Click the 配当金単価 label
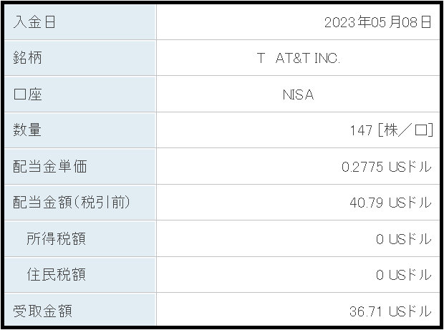Image resolution: width=444 pixels, height=330 pixels. coord(50,166)
